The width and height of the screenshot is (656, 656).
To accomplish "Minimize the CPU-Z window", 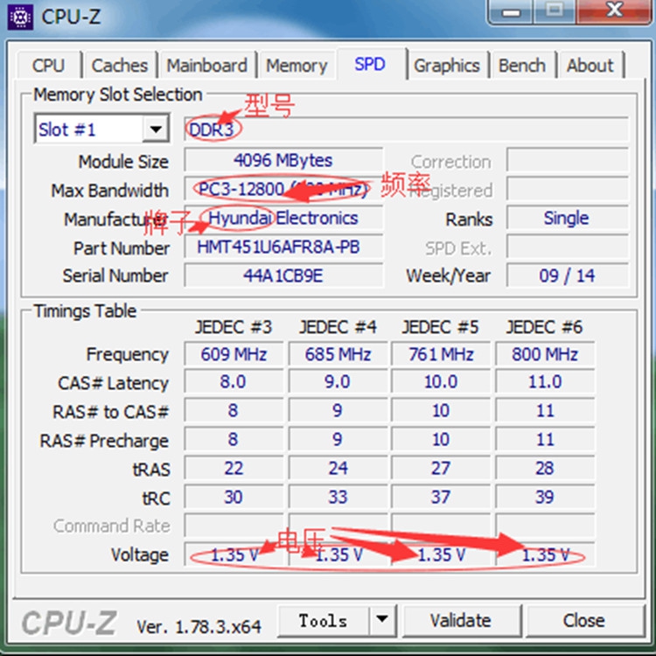I will point(516,11).
